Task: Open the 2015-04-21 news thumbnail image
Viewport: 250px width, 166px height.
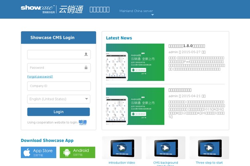Action: [x=135, y=106]
